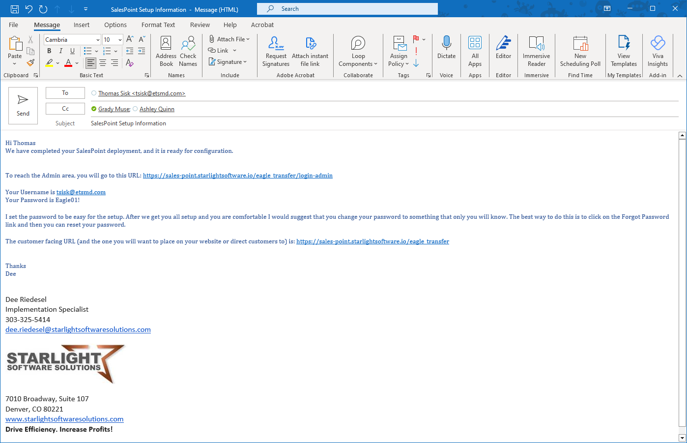Toggle bulleted list

87,51
